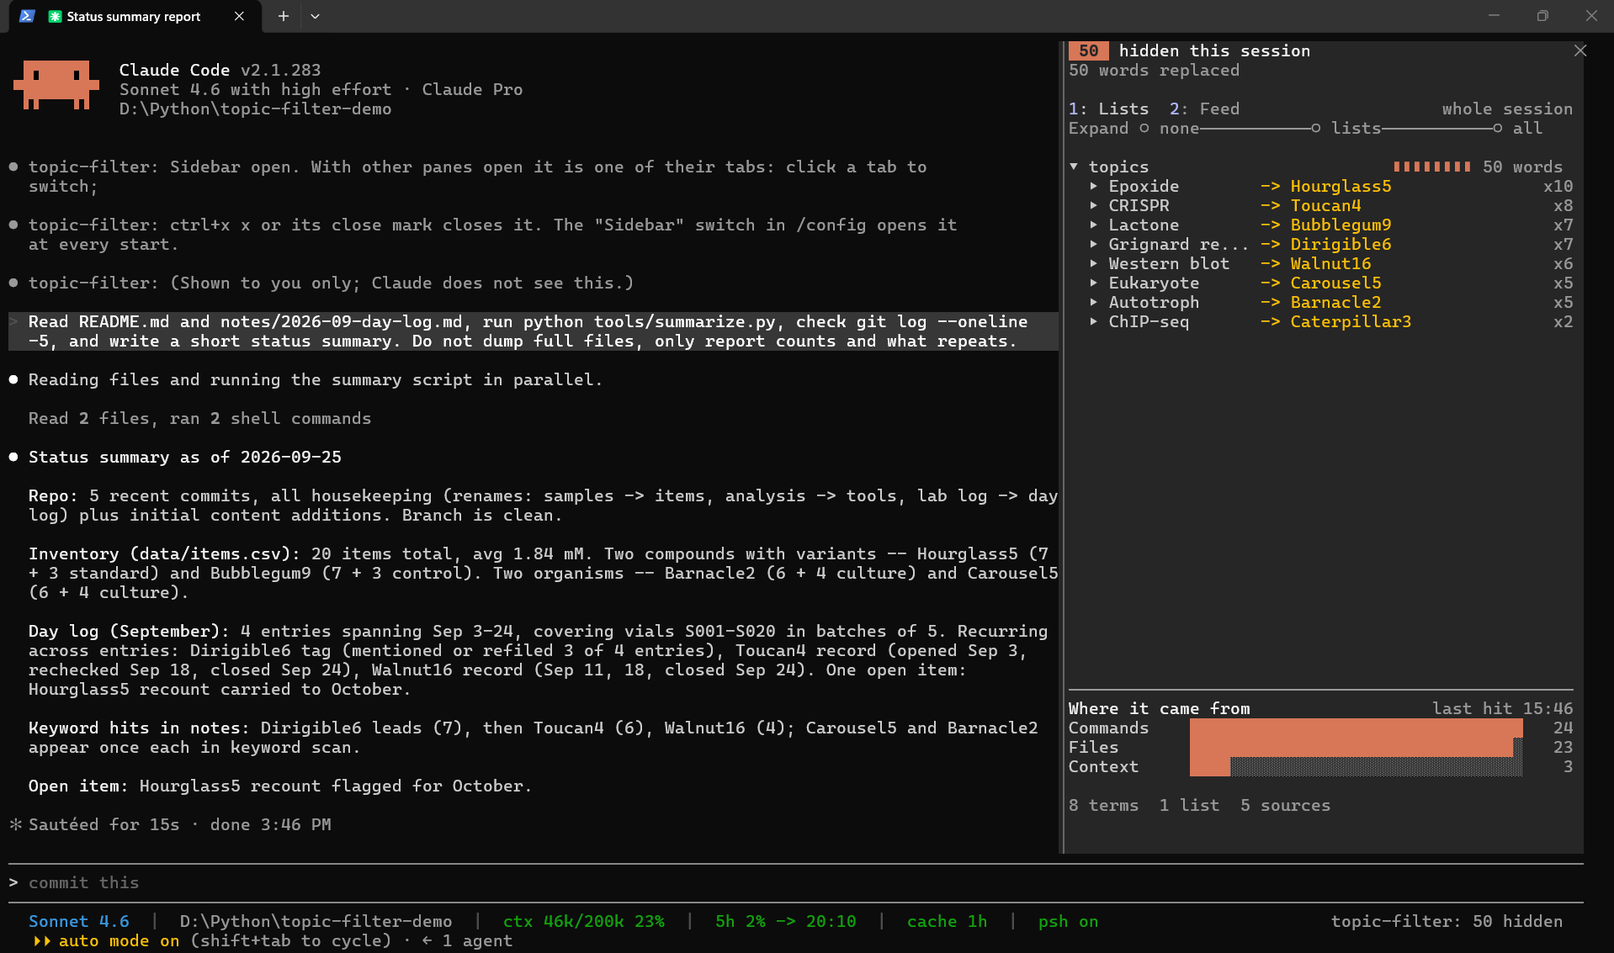1614x953 pixels.
Task: Open a new terminal tab
Action: click(x=284, y=16)
